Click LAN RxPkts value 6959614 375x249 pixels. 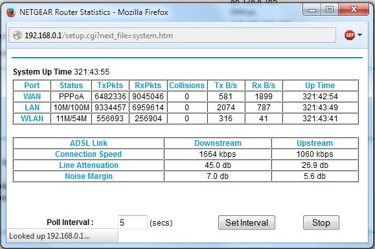(148, 108)
